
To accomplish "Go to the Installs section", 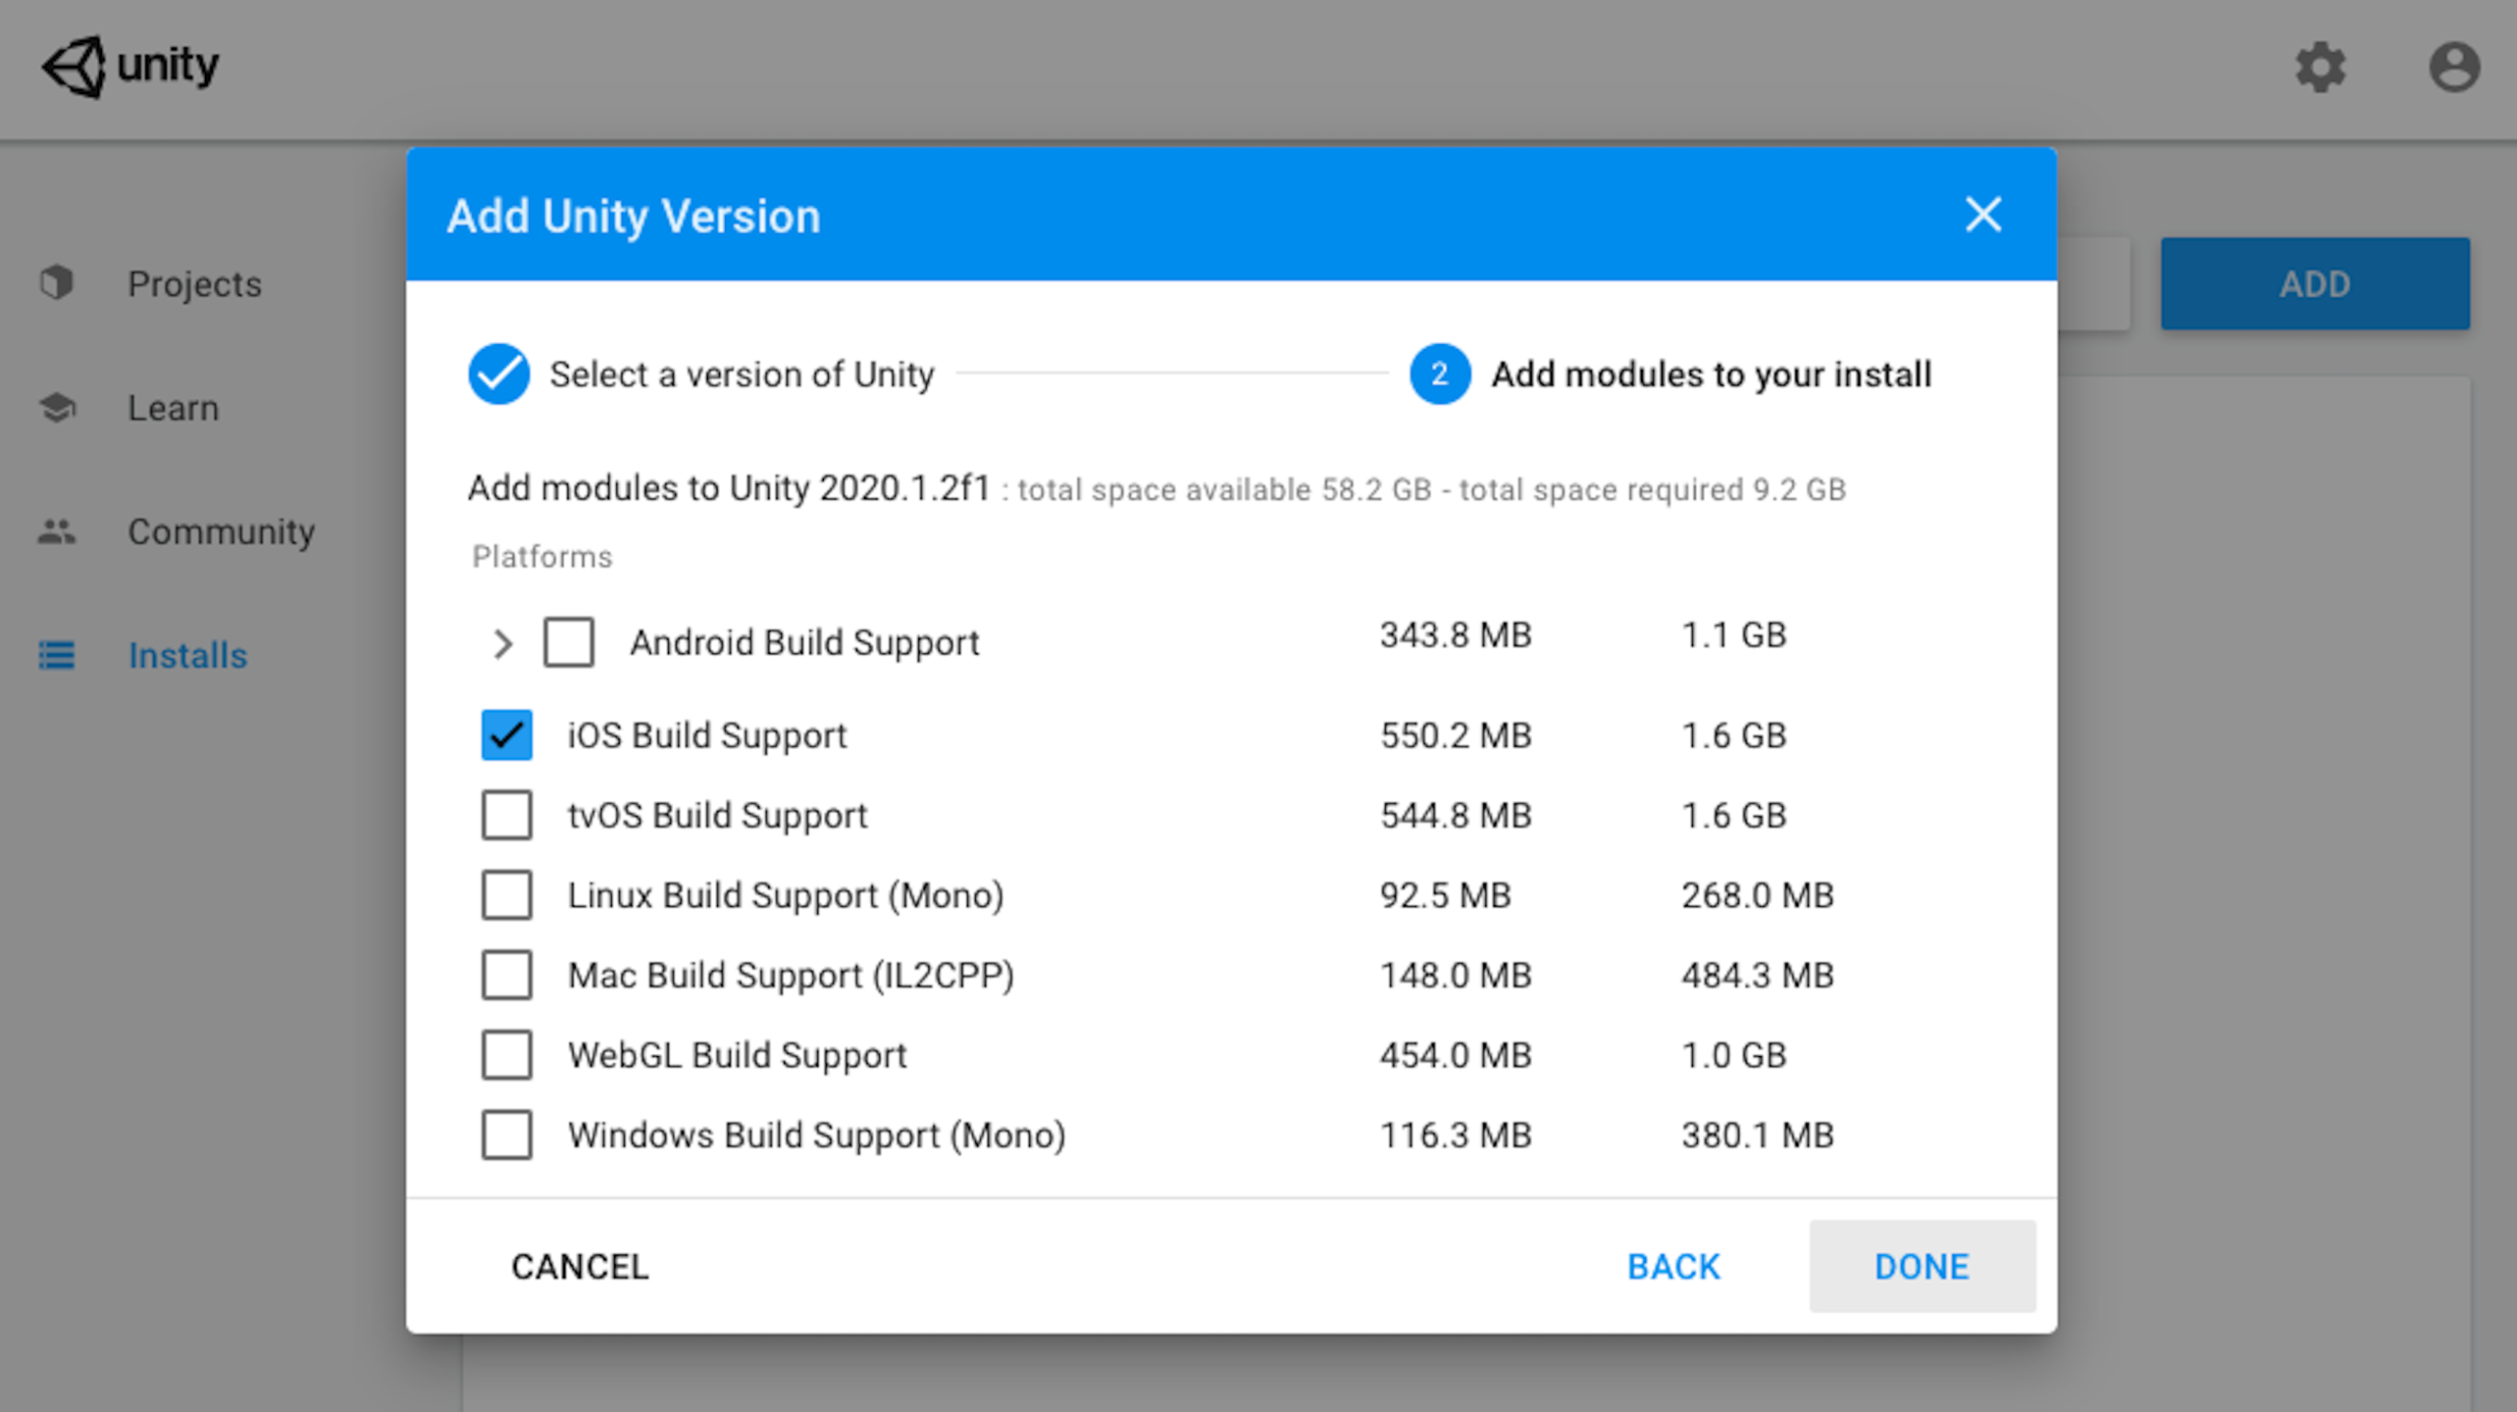I will pos(187,655).
